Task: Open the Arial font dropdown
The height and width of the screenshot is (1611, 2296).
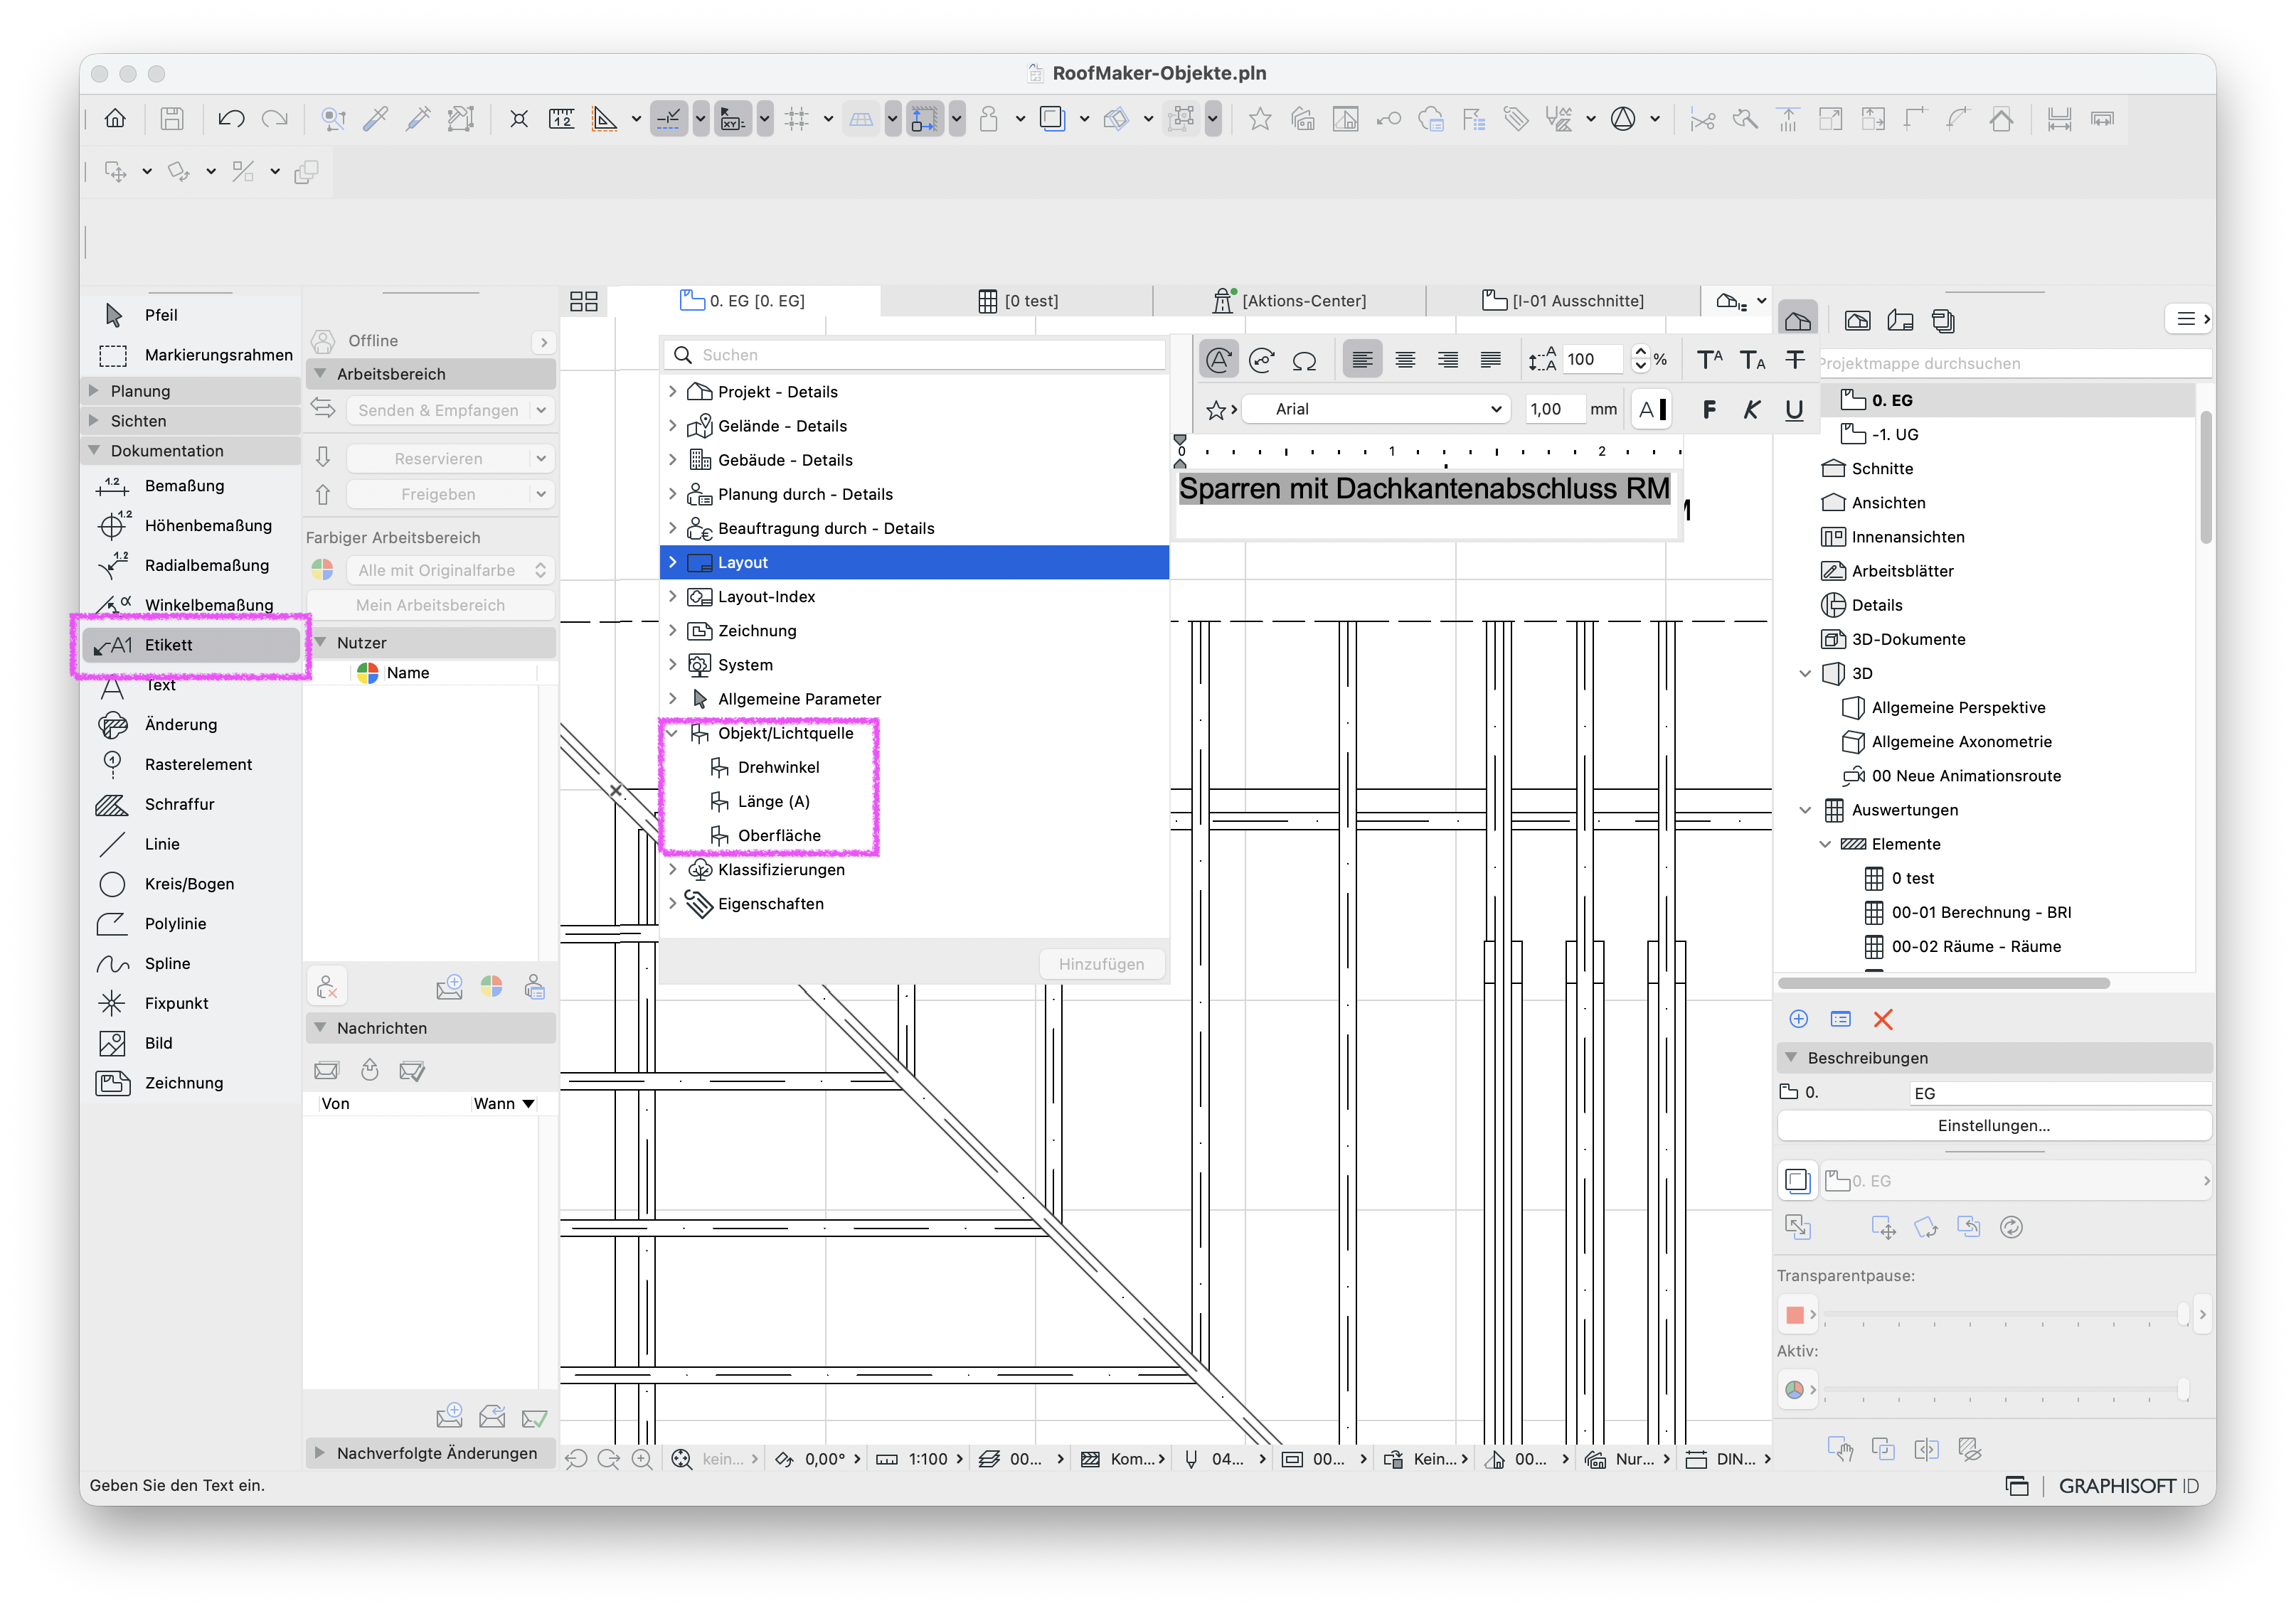Action: click(x=1386, y=409)
